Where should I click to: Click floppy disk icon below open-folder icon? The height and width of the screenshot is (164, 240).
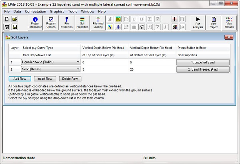click(15, 27)
